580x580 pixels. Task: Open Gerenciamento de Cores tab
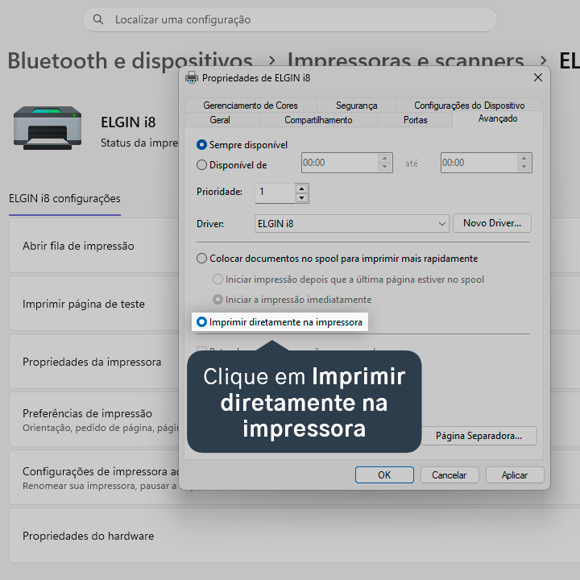(x=251, y=106)
